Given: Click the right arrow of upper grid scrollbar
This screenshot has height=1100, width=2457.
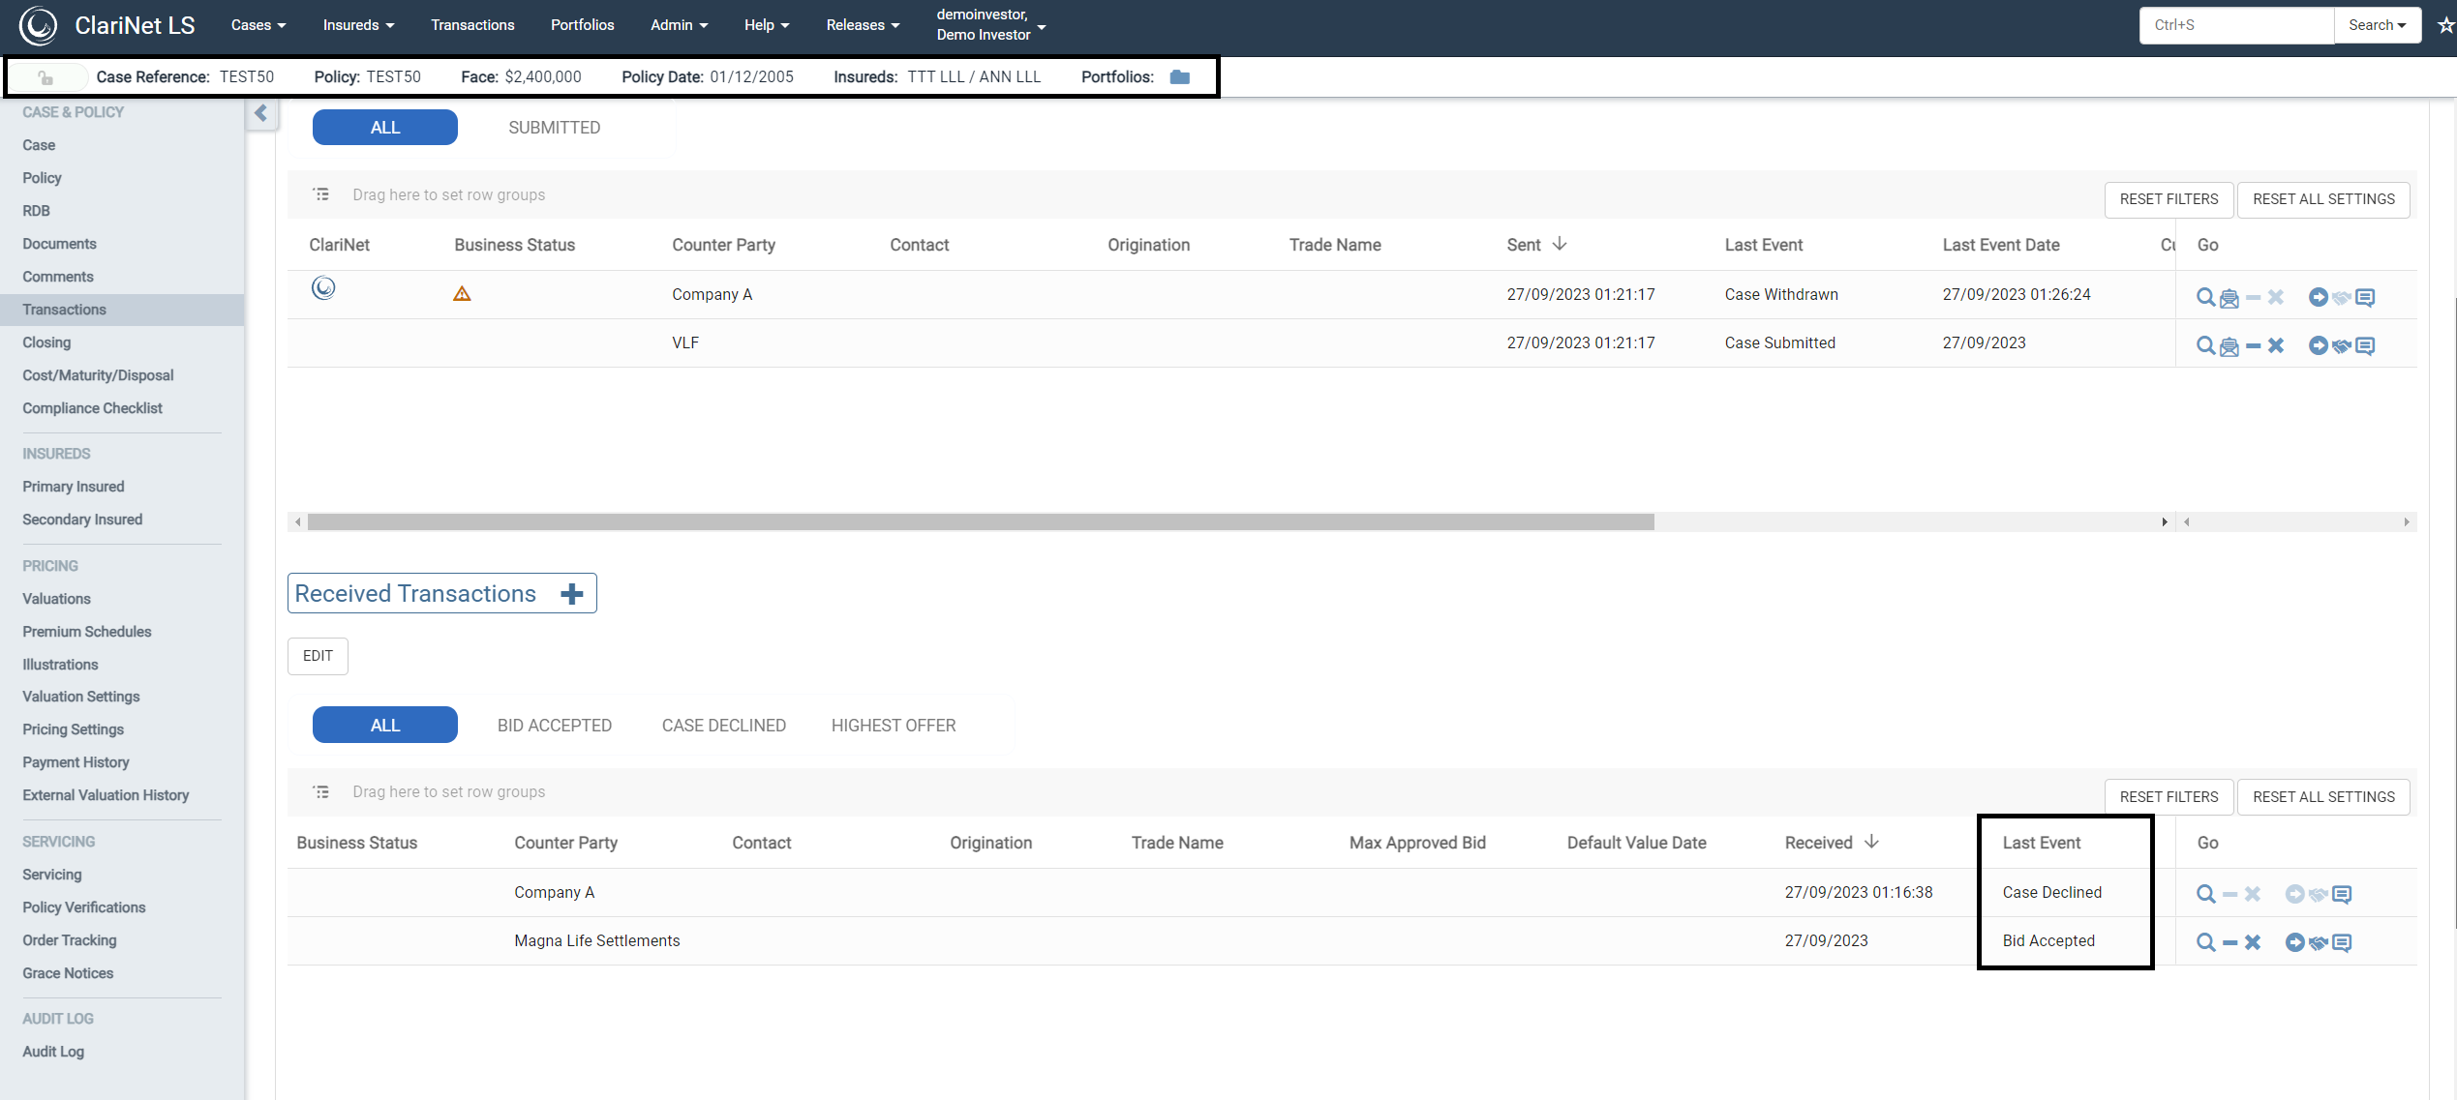Looking at the screenshot, I should 2164,522.
